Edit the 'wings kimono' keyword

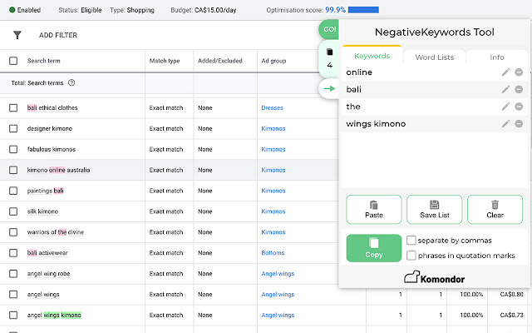(x=505, y=124)
